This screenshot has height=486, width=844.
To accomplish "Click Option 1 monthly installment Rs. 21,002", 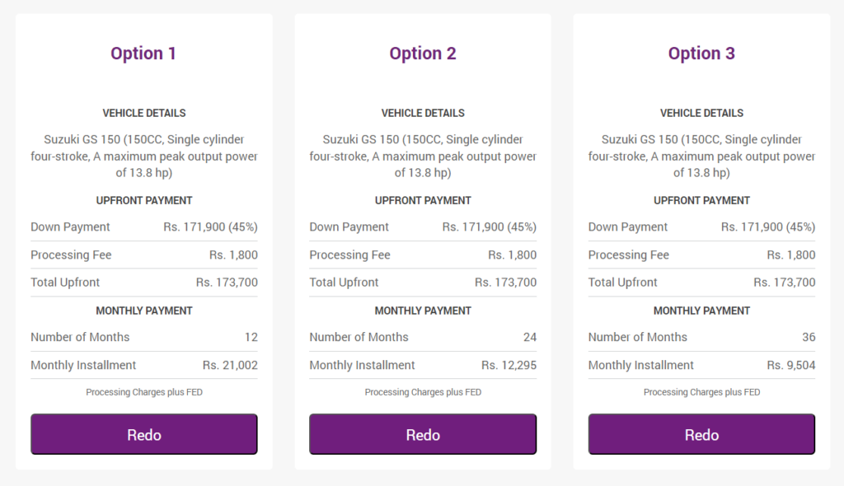I will pos(230,365).
